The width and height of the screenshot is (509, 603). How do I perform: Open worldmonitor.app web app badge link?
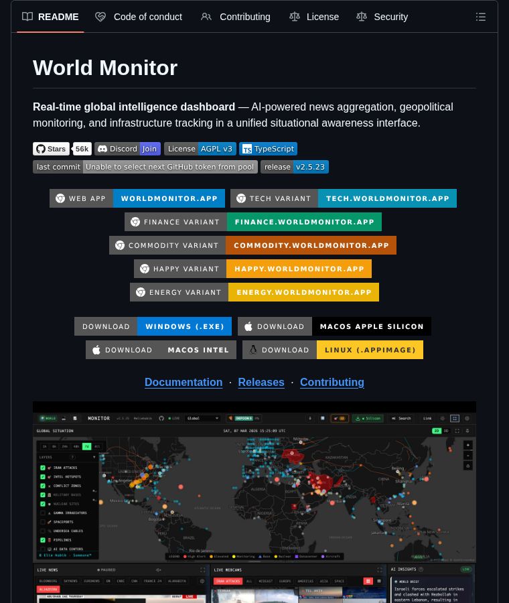coord(137,198)
